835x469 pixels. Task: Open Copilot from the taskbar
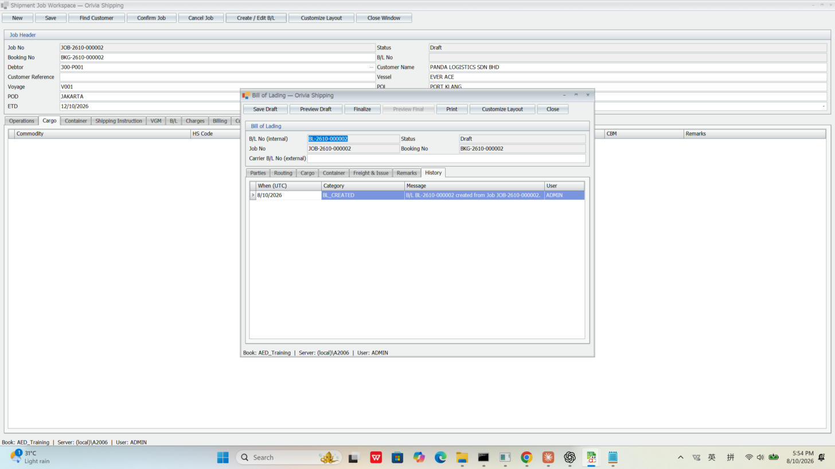pos(419,457)
